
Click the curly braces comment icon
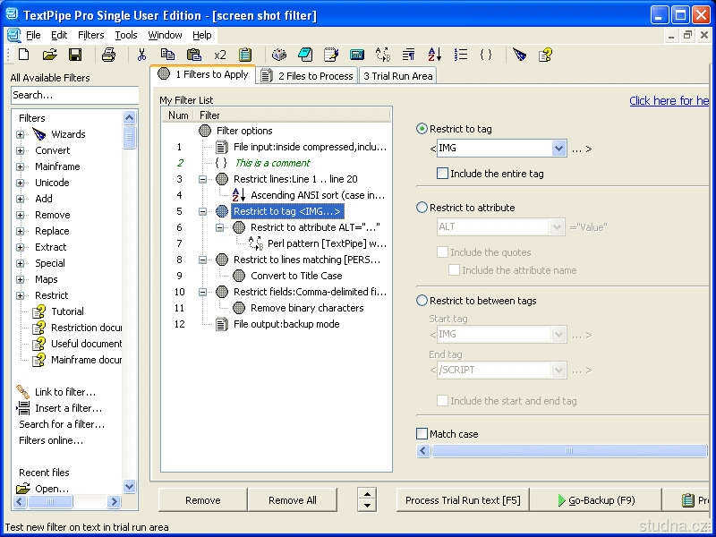[x=486, y=55]
